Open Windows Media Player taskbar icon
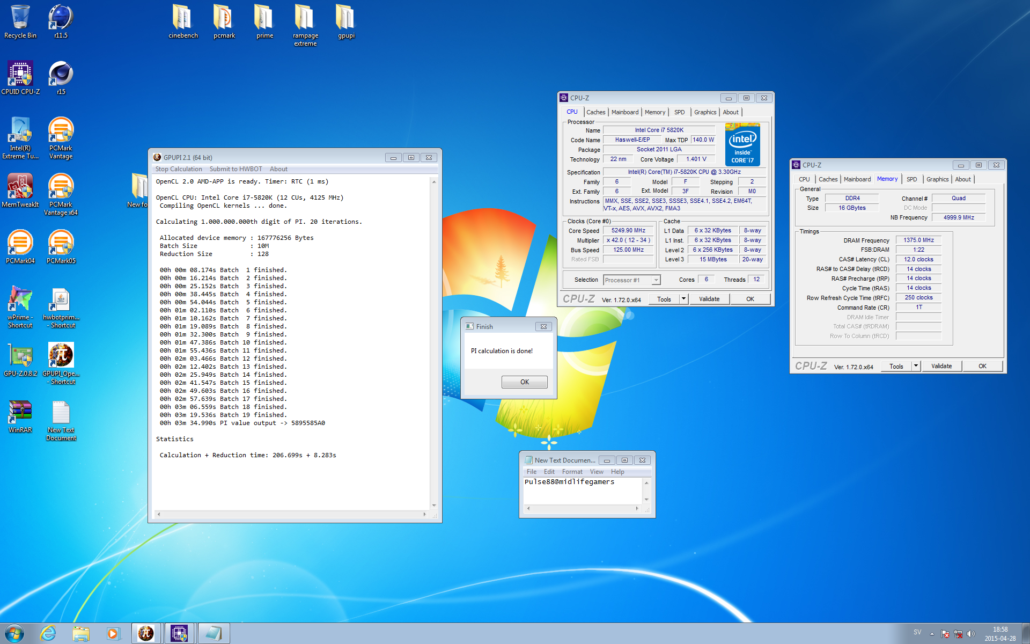The width and height of the screenshot is (1030, 644). [x=113, y=633]
